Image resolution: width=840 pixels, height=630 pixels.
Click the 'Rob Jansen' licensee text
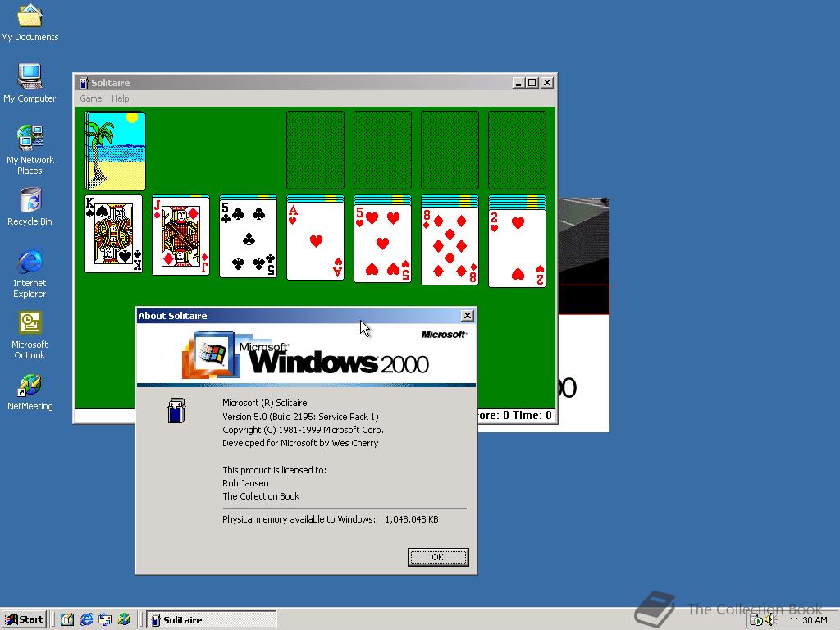click(x=245, y=483)
